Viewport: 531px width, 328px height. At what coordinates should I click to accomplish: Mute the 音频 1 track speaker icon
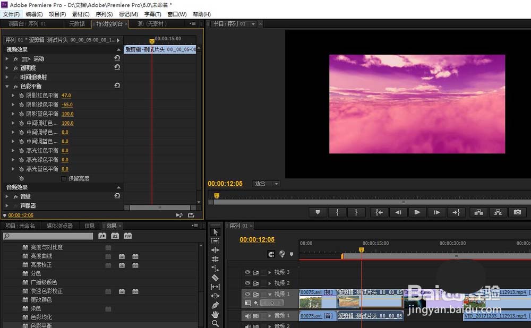click(247, 316)
